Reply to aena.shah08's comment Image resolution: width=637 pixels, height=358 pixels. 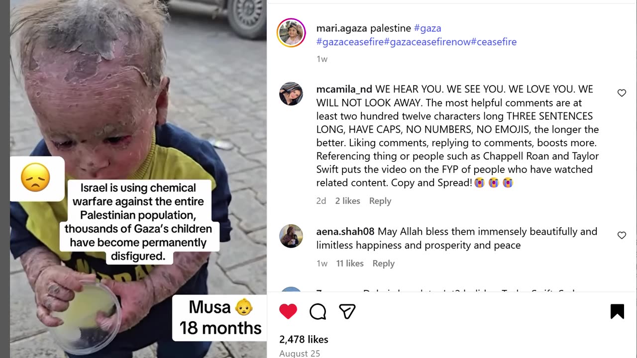point(383,264)
